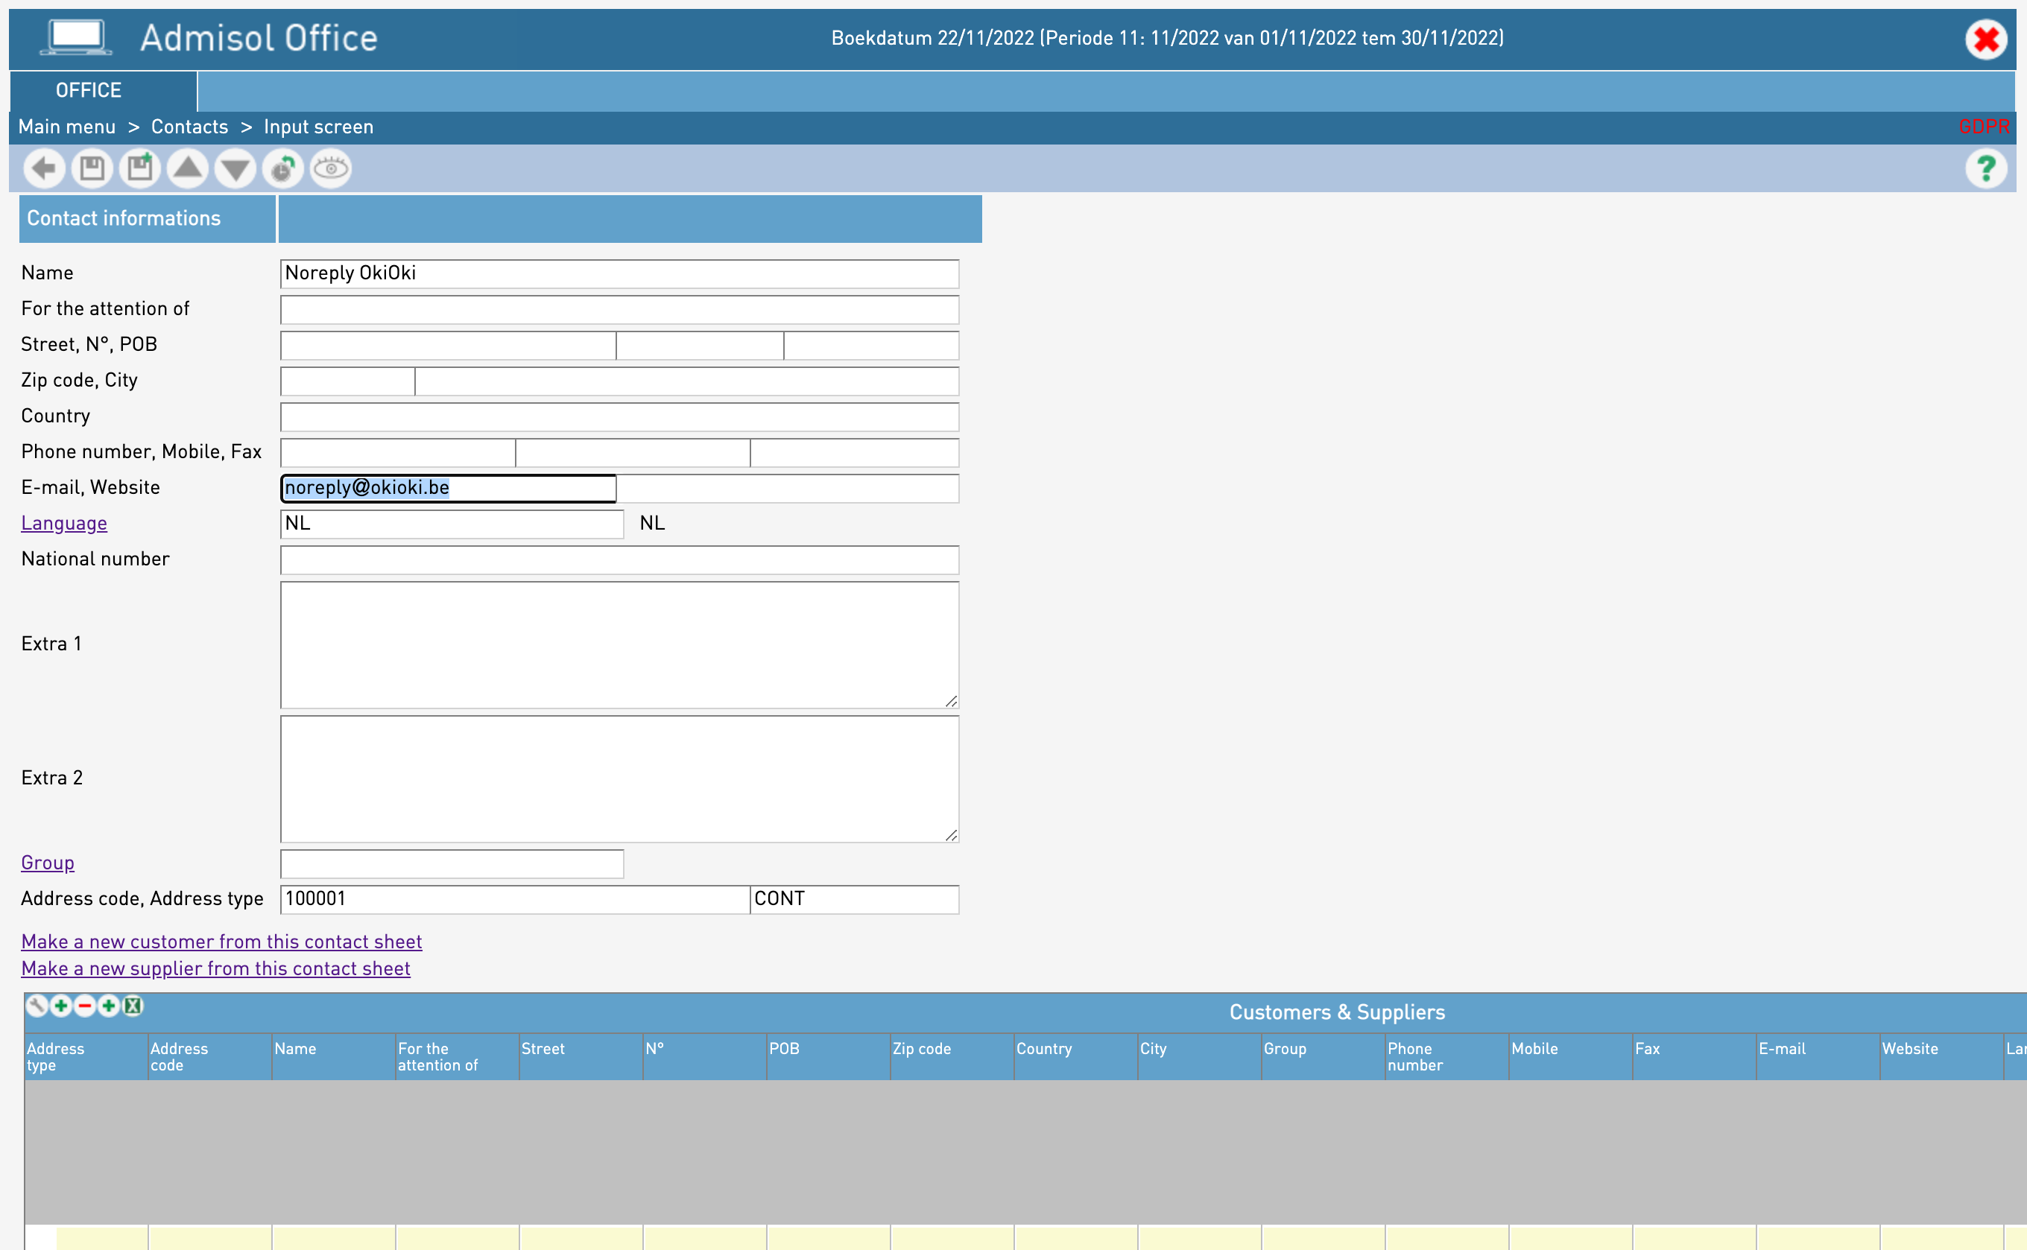Click the Street input field
This screenshot has width=2027, height=1250.
coord(448,346)
